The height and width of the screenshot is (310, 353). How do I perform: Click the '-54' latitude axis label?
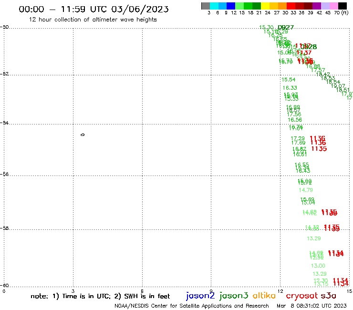point(4,123)
